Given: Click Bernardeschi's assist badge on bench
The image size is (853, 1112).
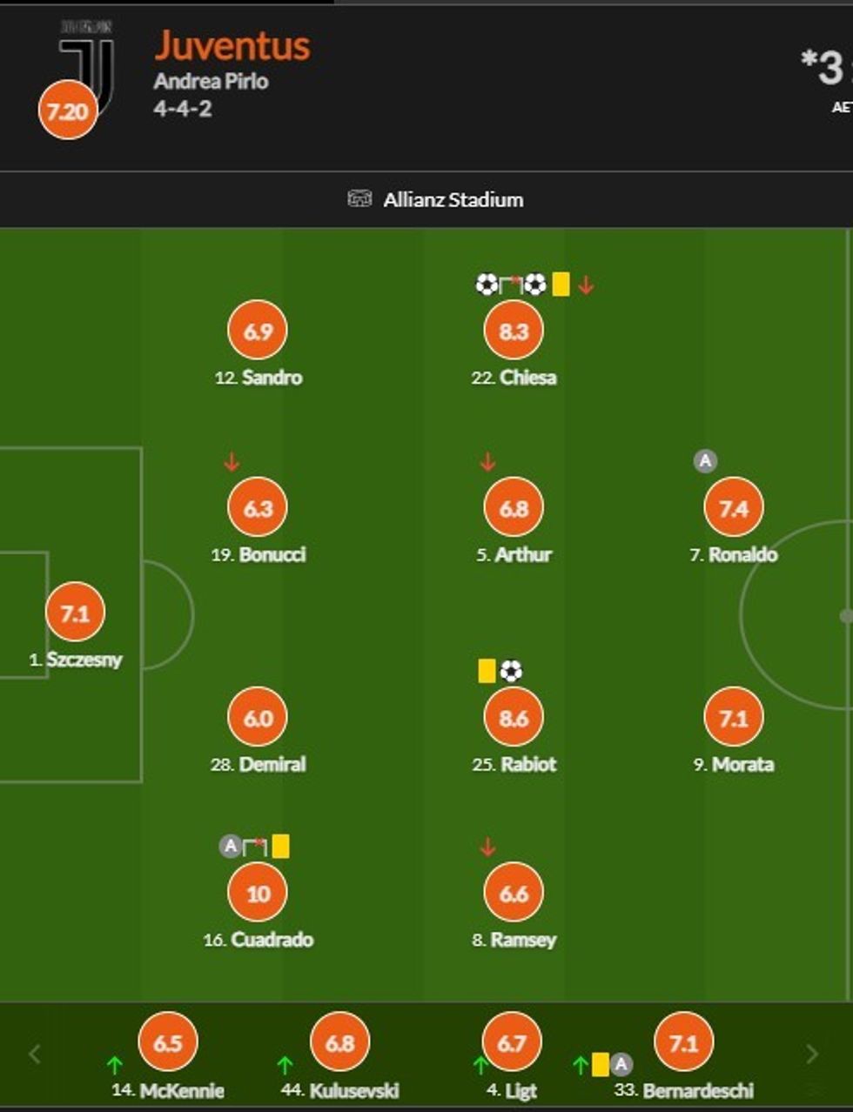Looking at the screenshot, I should coord(621,1064).
